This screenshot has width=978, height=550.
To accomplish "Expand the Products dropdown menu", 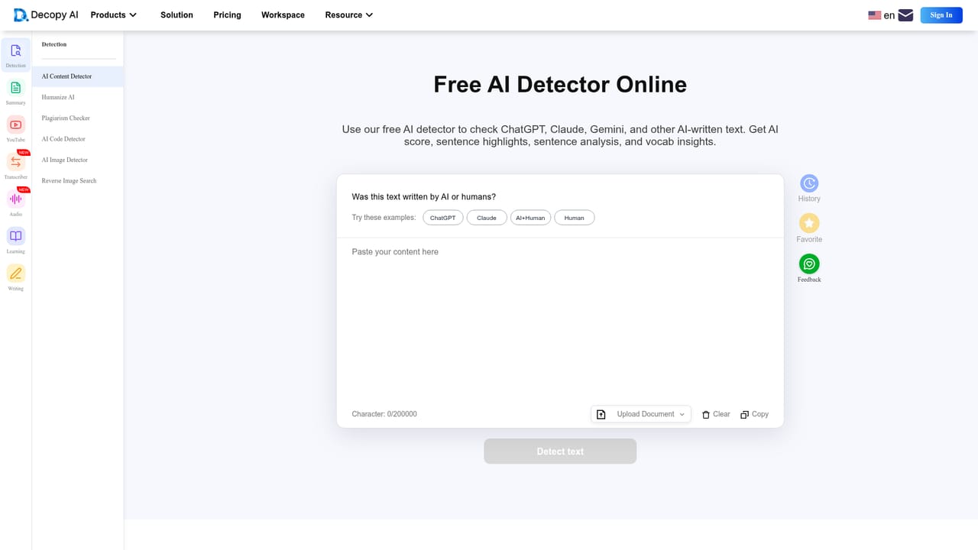I will pos(114,15).
